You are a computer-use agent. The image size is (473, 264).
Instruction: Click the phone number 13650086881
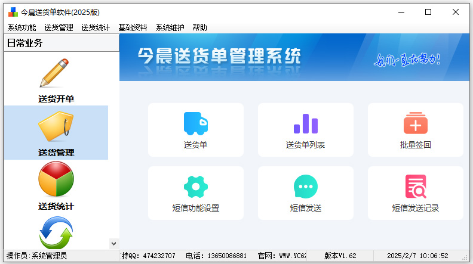coord(227,256)
